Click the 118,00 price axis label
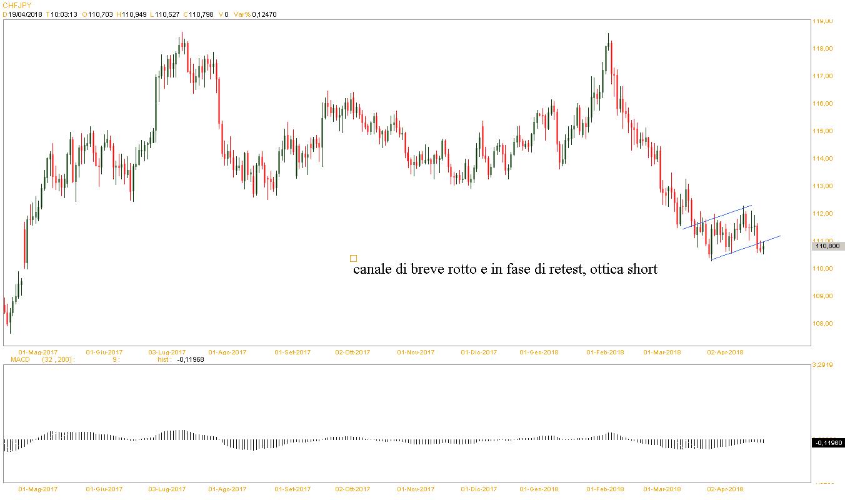845x500 pixels. (x=823, y=49)
